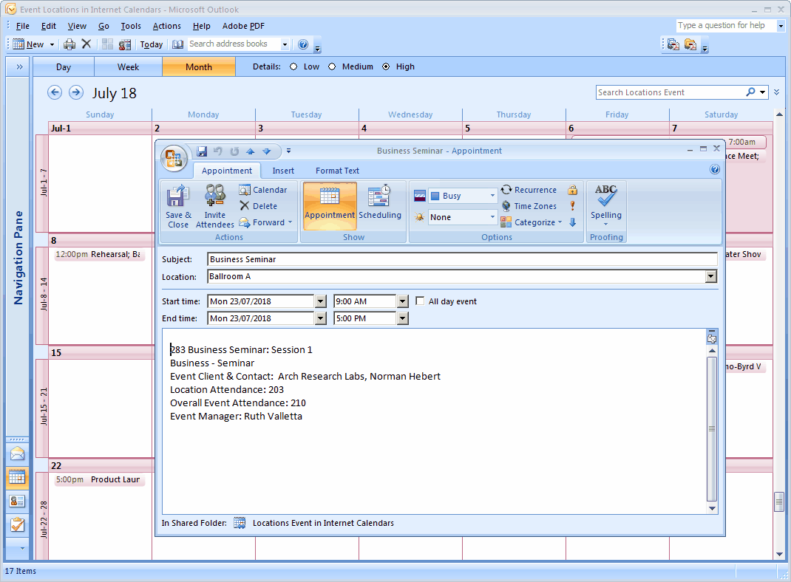Open appointment window Help icon
The image size is (791, 582).
(x=715, y=169)
